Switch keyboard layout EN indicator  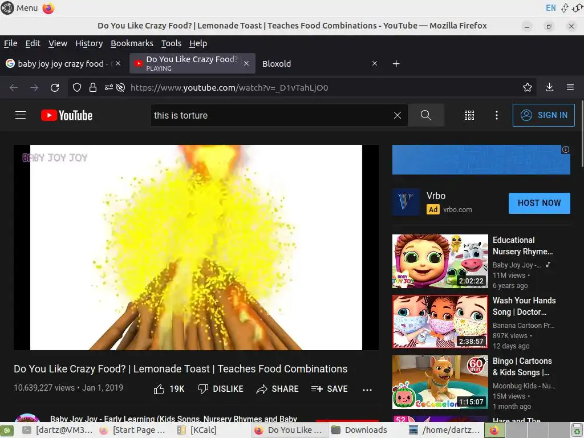pyautogui.click(x=551, y=8)
